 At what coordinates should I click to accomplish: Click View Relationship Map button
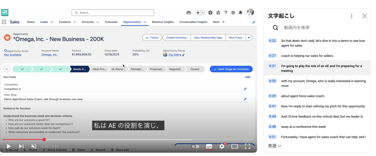pos(208,38)
